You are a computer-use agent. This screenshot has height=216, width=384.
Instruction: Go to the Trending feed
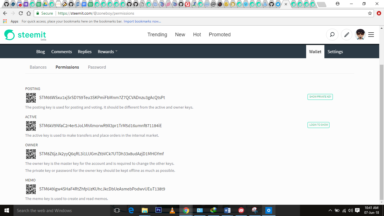[157, 35]
